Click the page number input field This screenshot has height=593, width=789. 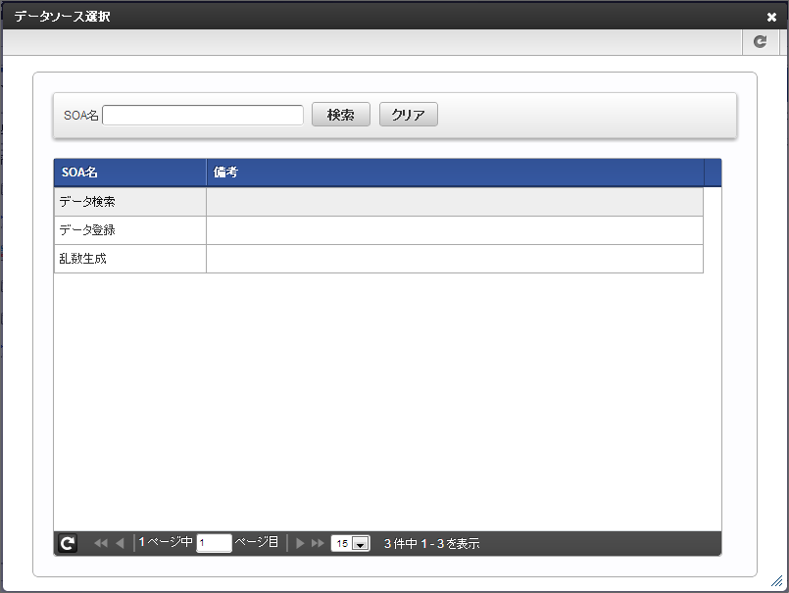pos(214,543)
